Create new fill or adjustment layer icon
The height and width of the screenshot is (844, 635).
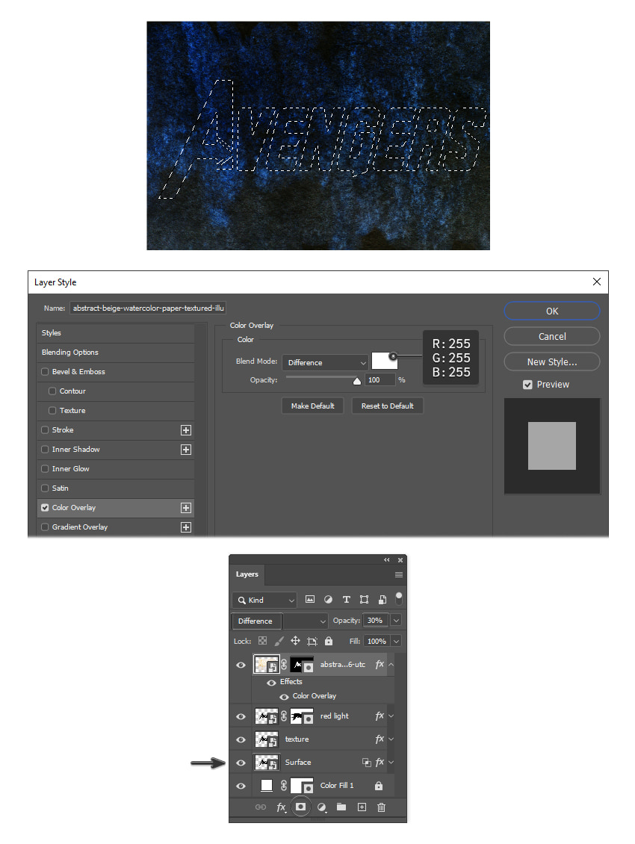[321, 807]
